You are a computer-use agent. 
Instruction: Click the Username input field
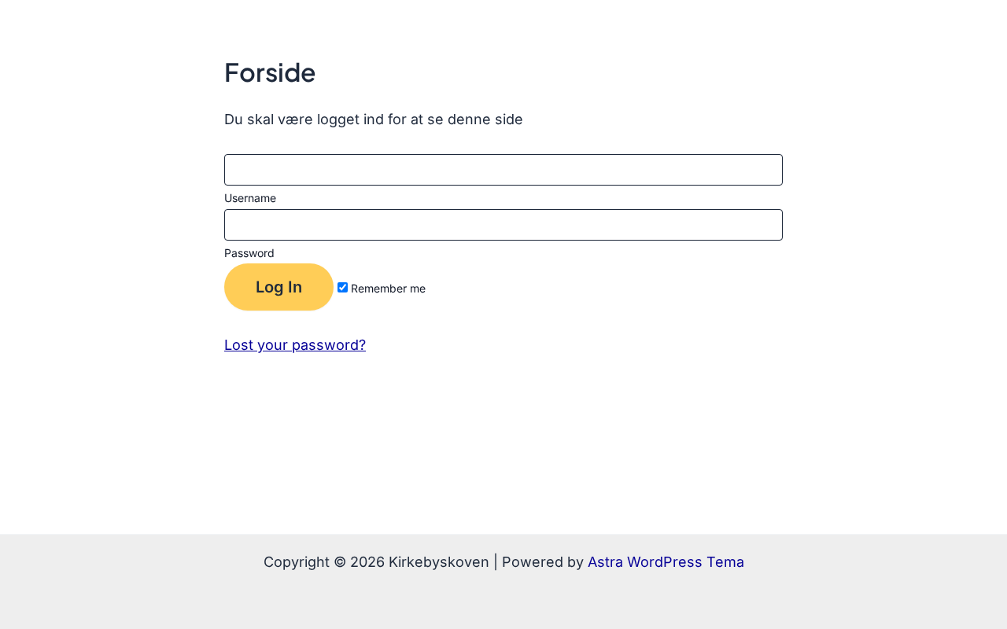[x=503, y=170]
